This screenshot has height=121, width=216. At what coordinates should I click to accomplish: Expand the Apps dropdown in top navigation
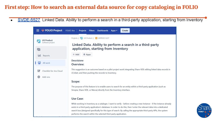(114, 31)
